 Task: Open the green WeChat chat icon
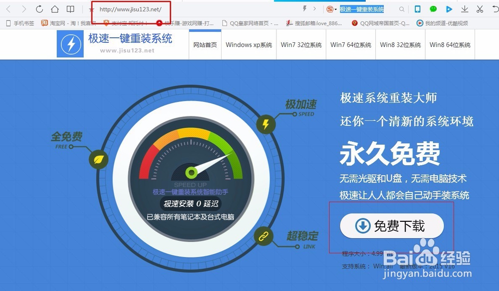(433, 9)
